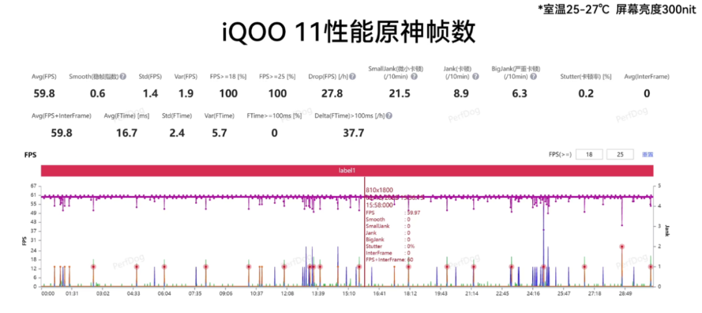Viewport: 702px width, 313px height.
Task: Click the 12:08 time axis label
Action: coord(287,294)
